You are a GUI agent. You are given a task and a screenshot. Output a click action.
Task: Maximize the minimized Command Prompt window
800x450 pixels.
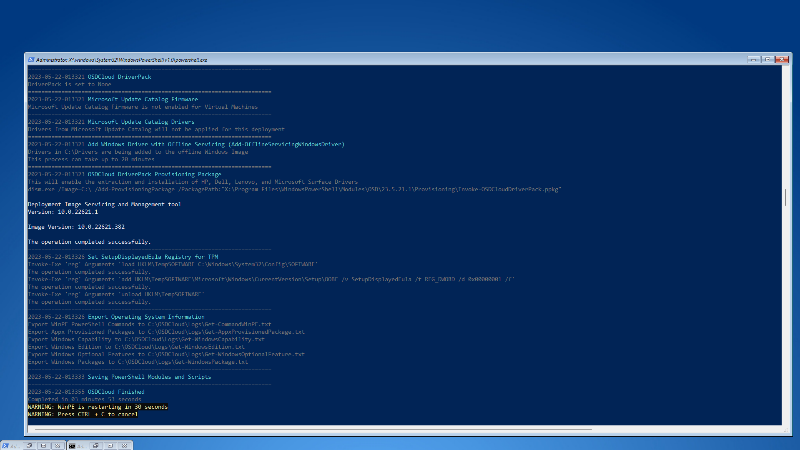click(x=110, y=446)
